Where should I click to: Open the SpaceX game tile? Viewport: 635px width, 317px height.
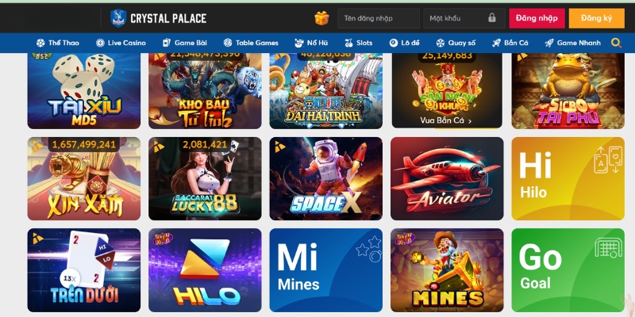tap(326, 179)
